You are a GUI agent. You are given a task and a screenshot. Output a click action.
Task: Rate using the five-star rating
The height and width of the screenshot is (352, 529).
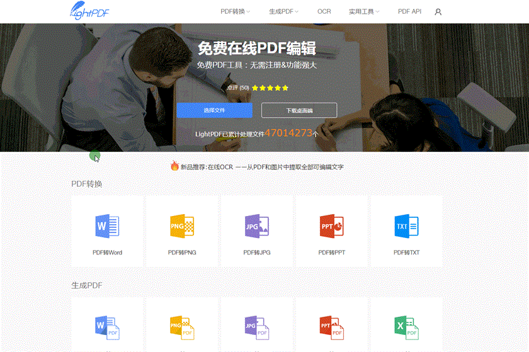tap(270, 88)
